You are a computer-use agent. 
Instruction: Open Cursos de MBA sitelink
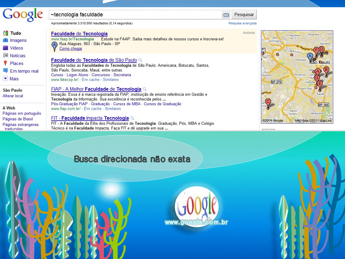coord(127,104)
